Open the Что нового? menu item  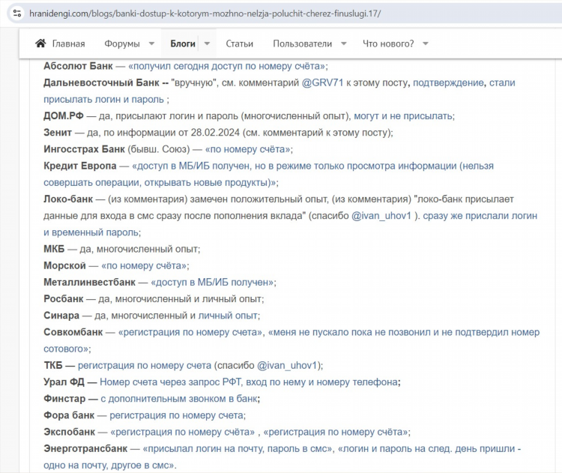tap(388, 43)
